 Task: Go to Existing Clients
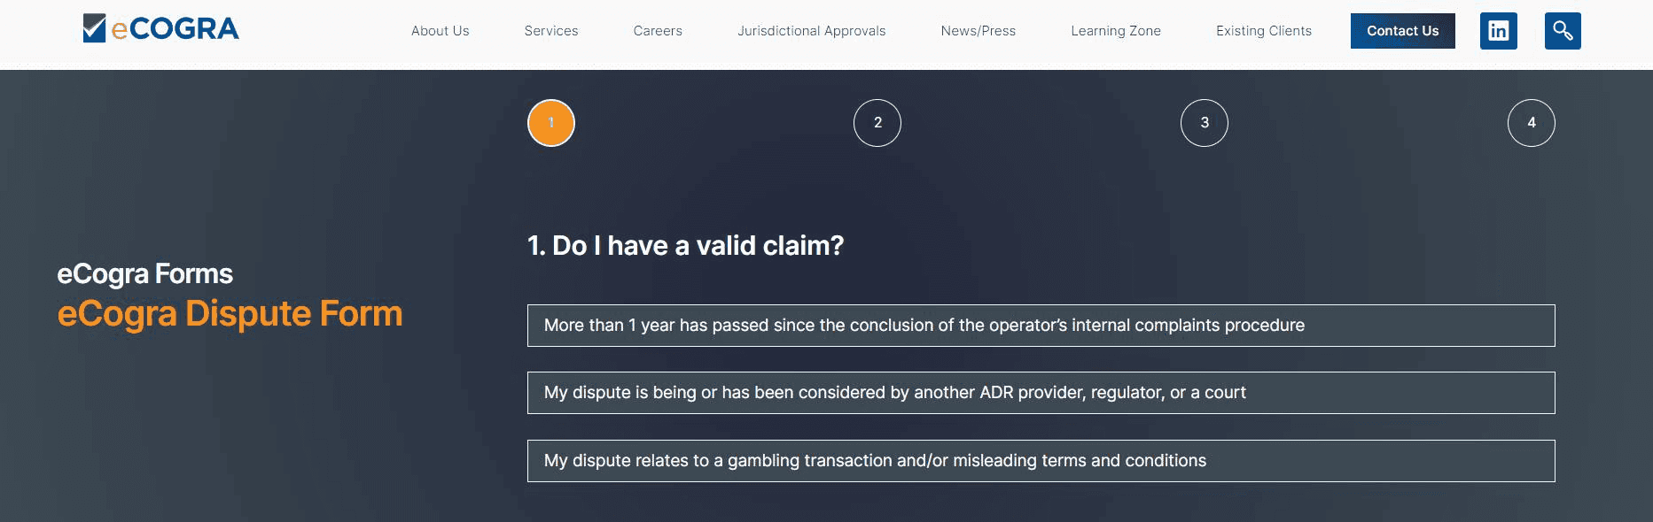[x=1263, y=31]
